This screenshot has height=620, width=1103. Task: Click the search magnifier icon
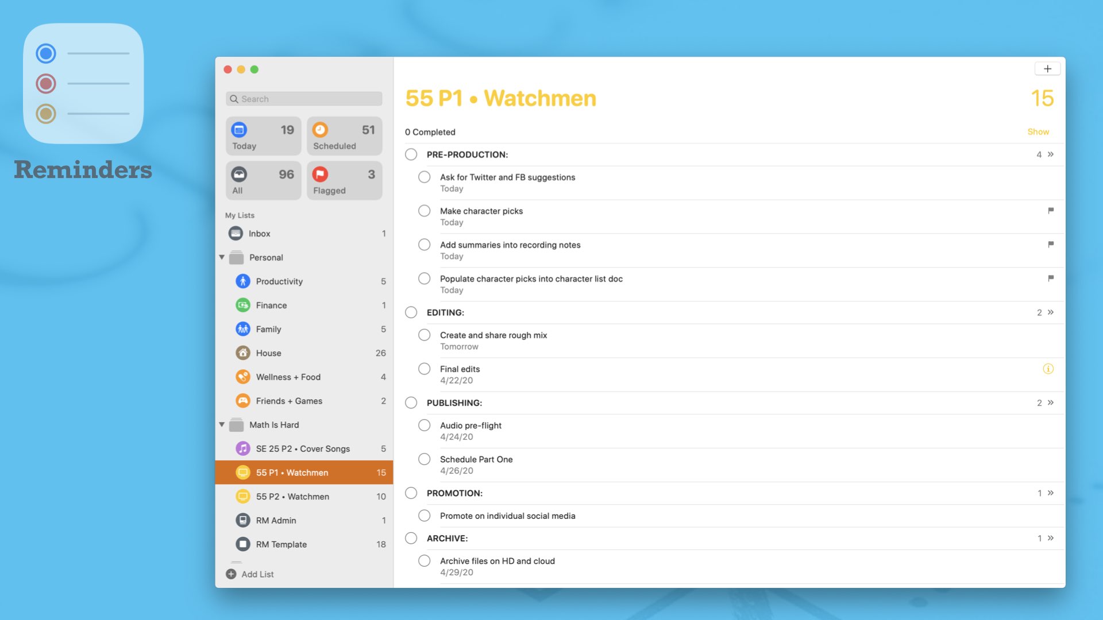(x=234, y=99)
